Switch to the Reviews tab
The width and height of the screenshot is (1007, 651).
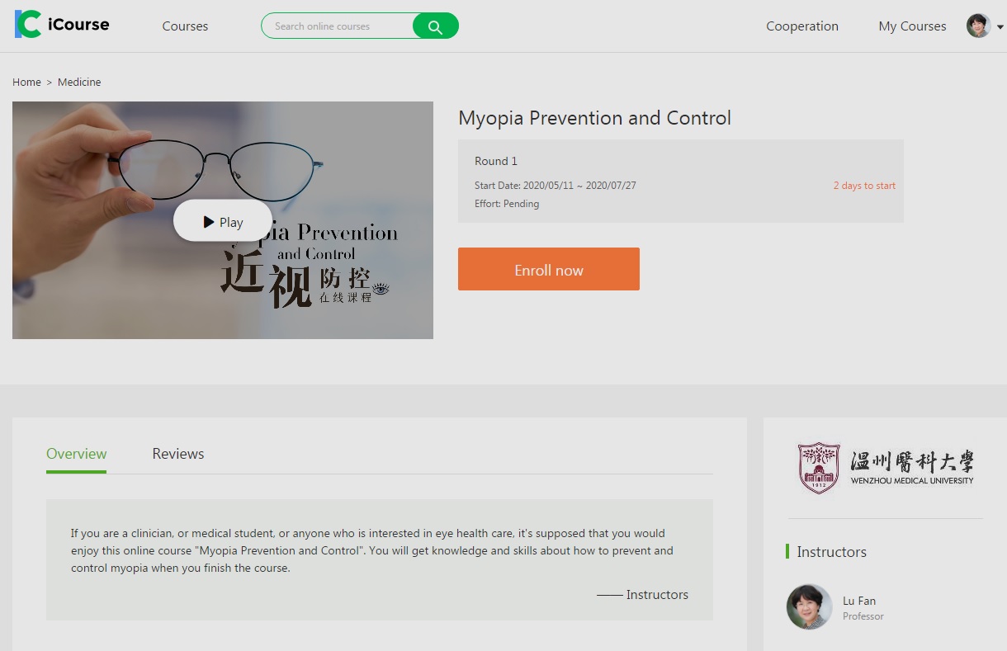pos(177,454)
